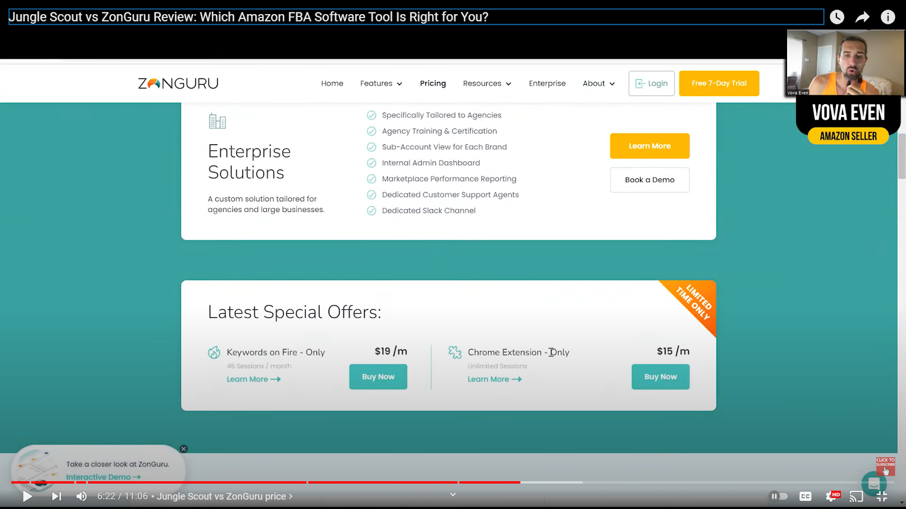The height and width of the screenshot is (509, 906).
Task: Open video settings gear
Action: (832, 497)
